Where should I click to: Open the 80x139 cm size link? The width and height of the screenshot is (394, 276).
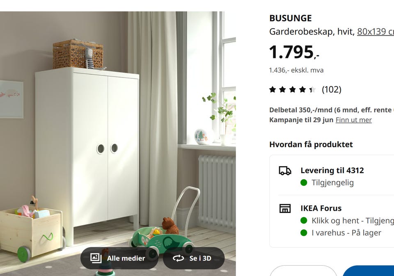tap(376, 32)
